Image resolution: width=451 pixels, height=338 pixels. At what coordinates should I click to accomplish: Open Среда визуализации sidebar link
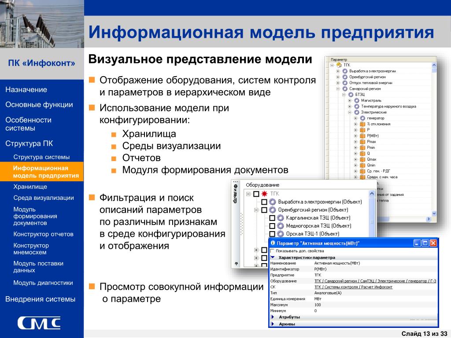tap(44, 198)
